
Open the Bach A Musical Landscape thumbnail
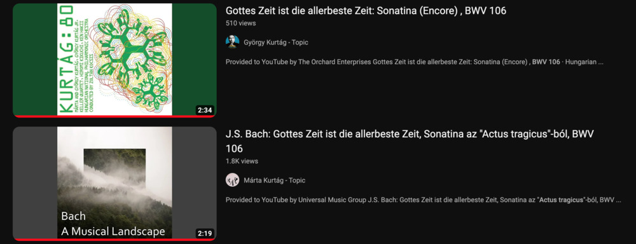click(114, 183)
